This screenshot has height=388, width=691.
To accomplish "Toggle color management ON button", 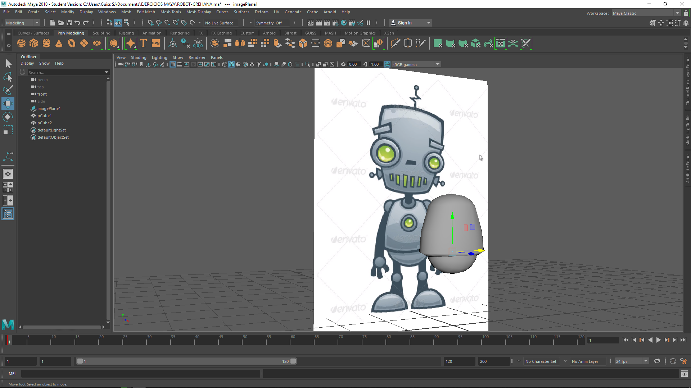I will (387, 64).
